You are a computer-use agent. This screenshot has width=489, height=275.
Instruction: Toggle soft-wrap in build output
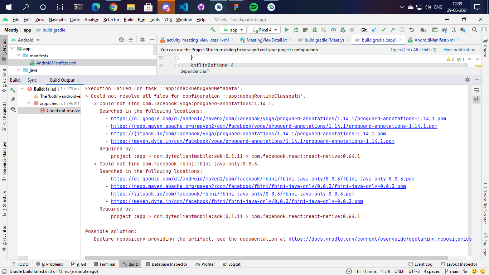click(476, 90)
